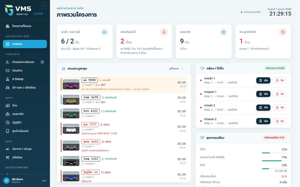Click bell icon on แจ้งเตือนวันนี้ card

pyautogui.click(x=164, y=32)
